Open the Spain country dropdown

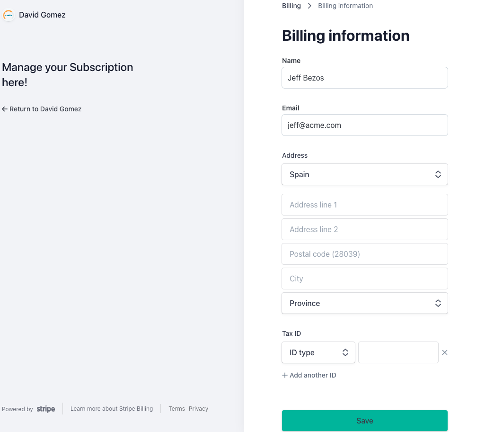(x=364, y=174)
